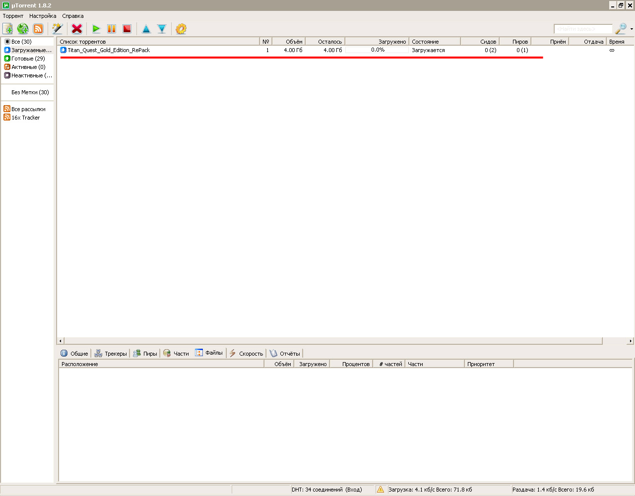
Task: Open the Настройка menu
Action: click(43, 16)
